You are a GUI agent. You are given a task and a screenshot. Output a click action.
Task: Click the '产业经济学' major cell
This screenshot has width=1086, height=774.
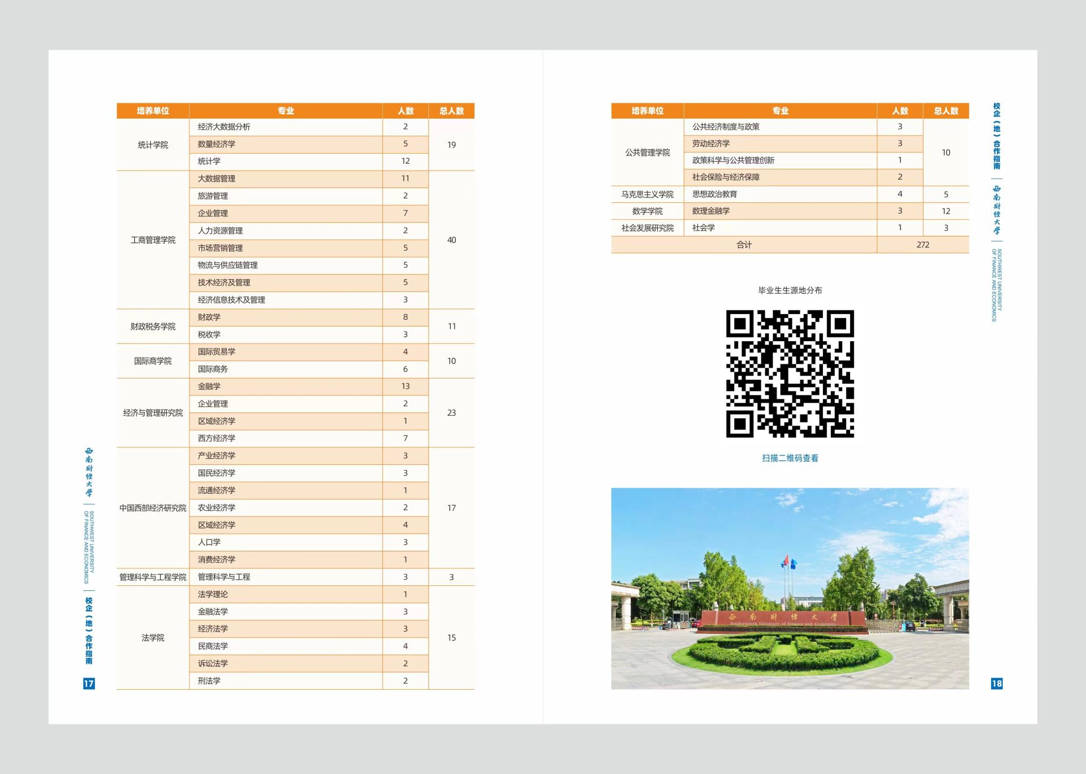286,456
